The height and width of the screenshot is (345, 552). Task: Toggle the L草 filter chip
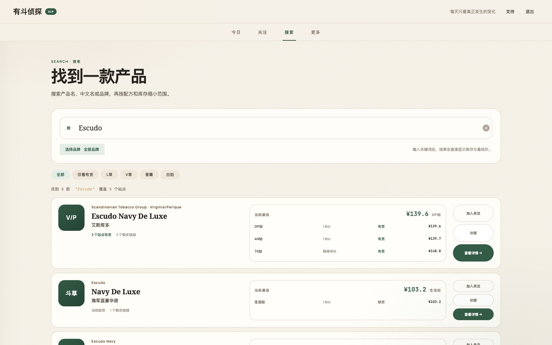pyautogui.click(x=109, y=175)
